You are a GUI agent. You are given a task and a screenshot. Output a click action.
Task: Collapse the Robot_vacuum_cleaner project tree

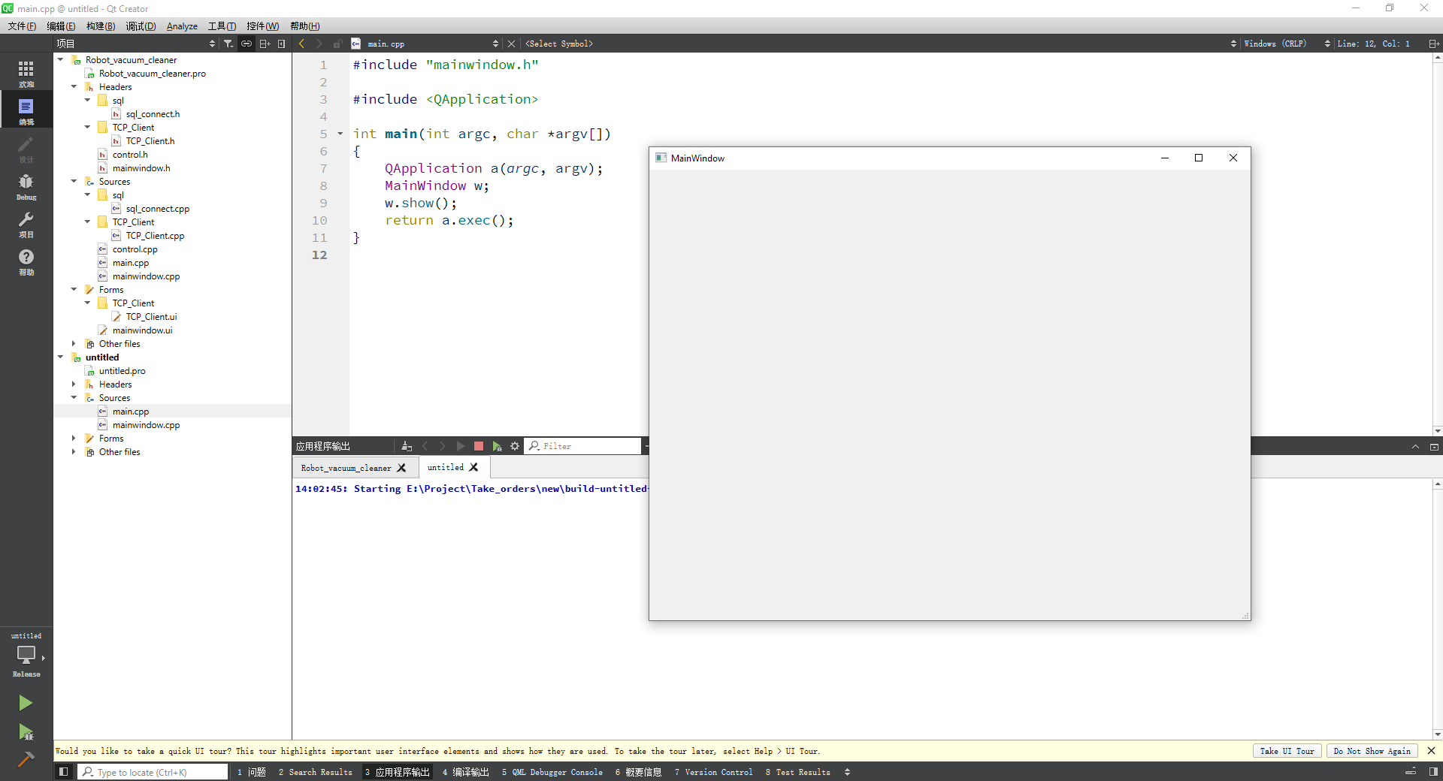pyautogui.click(x=61, y=60)
